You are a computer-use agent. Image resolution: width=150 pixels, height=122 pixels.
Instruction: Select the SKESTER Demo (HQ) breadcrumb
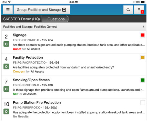[x=22, y=19]
